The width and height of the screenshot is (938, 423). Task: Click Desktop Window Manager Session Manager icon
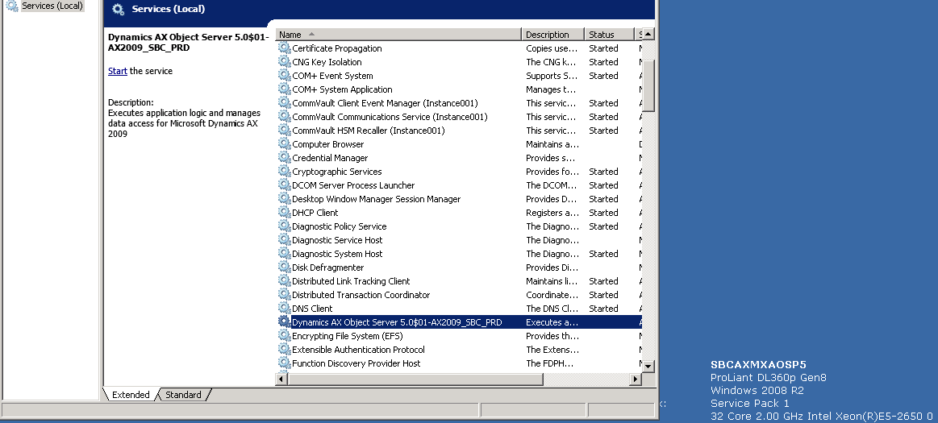pos(284,199)
